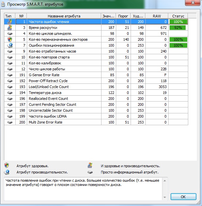Click disk icon in Multi Zone Error Rate row
The width and height of the screenshot is (202, 206).
(10, 122)
